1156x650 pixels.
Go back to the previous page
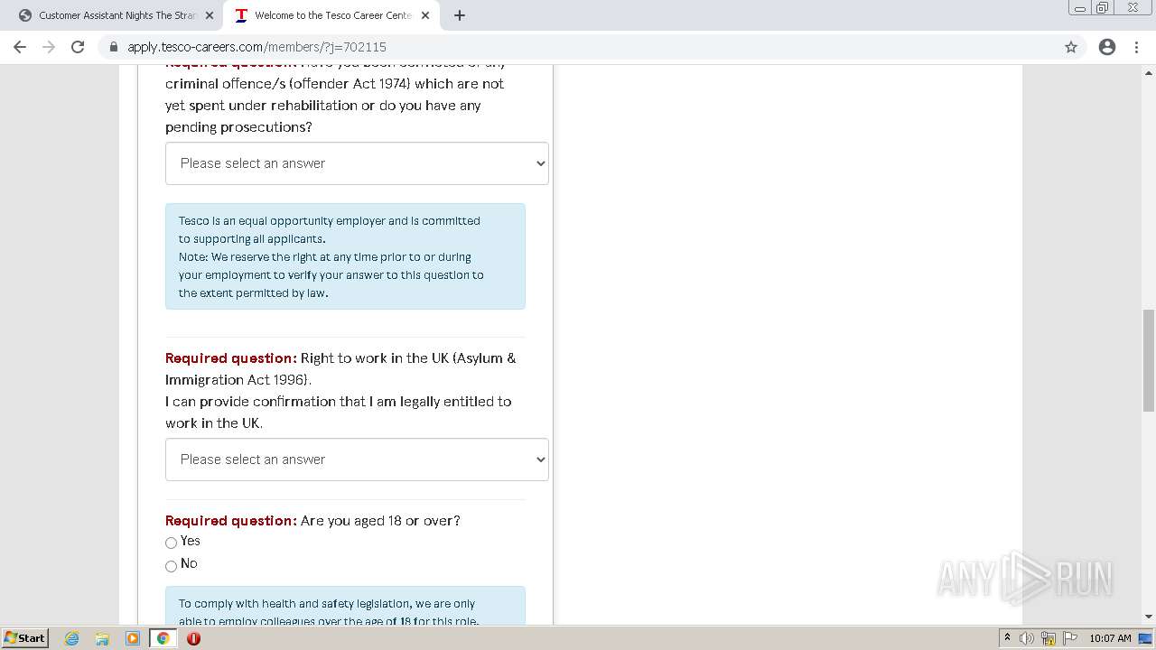point(20,47)
